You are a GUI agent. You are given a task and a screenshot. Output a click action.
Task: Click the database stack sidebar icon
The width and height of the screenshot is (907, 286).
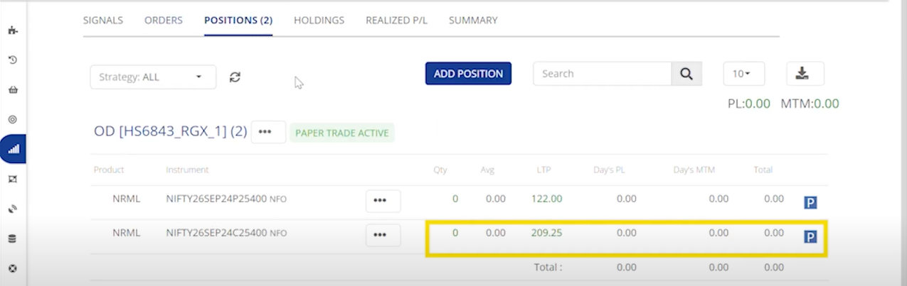(x=12, y=239)
